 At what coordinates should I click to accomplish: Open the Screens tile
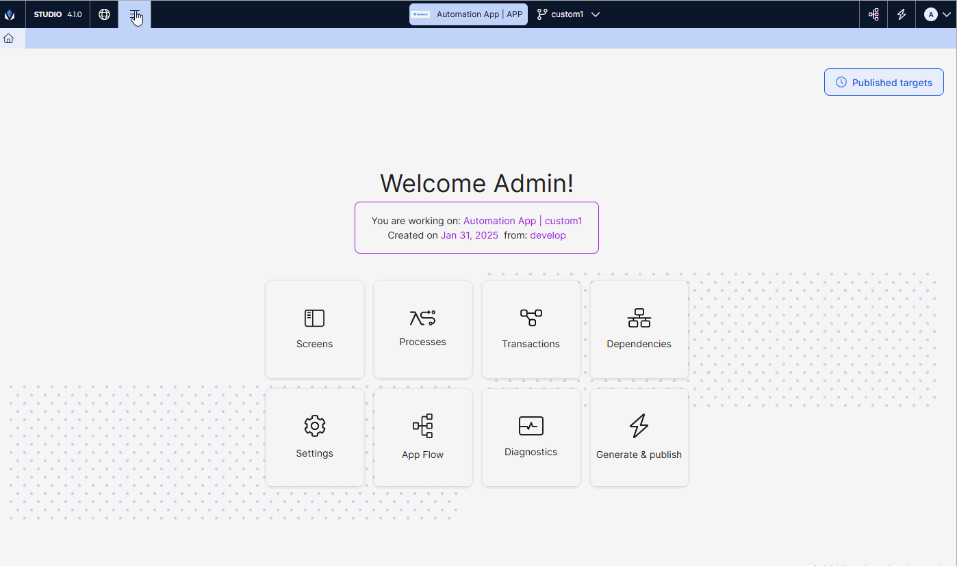314,329
